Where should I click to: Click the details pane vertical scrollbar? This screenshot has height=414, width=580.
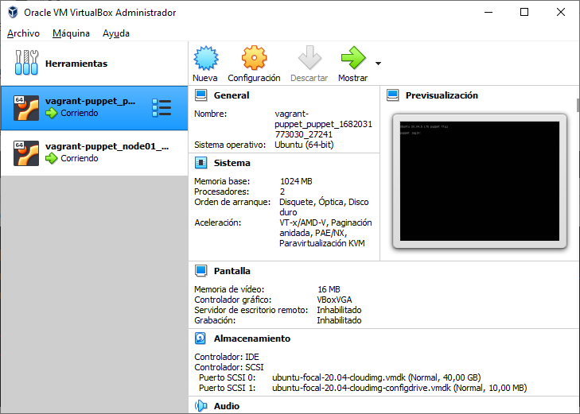[578, 105]
